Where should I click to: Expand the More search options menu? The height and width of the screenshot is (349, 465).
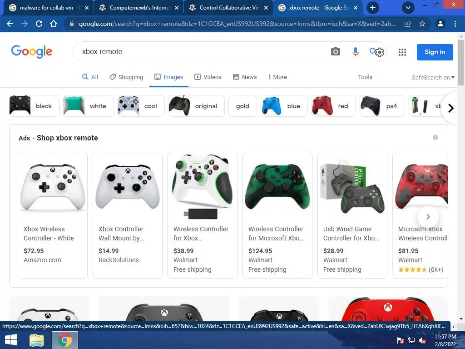277,77
